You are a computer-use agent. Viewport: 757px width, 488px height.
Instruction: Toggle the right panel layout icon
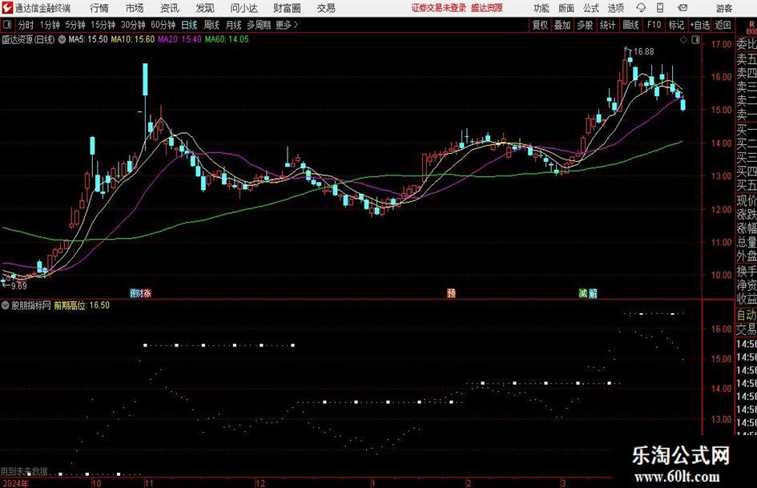coord(695,40)
